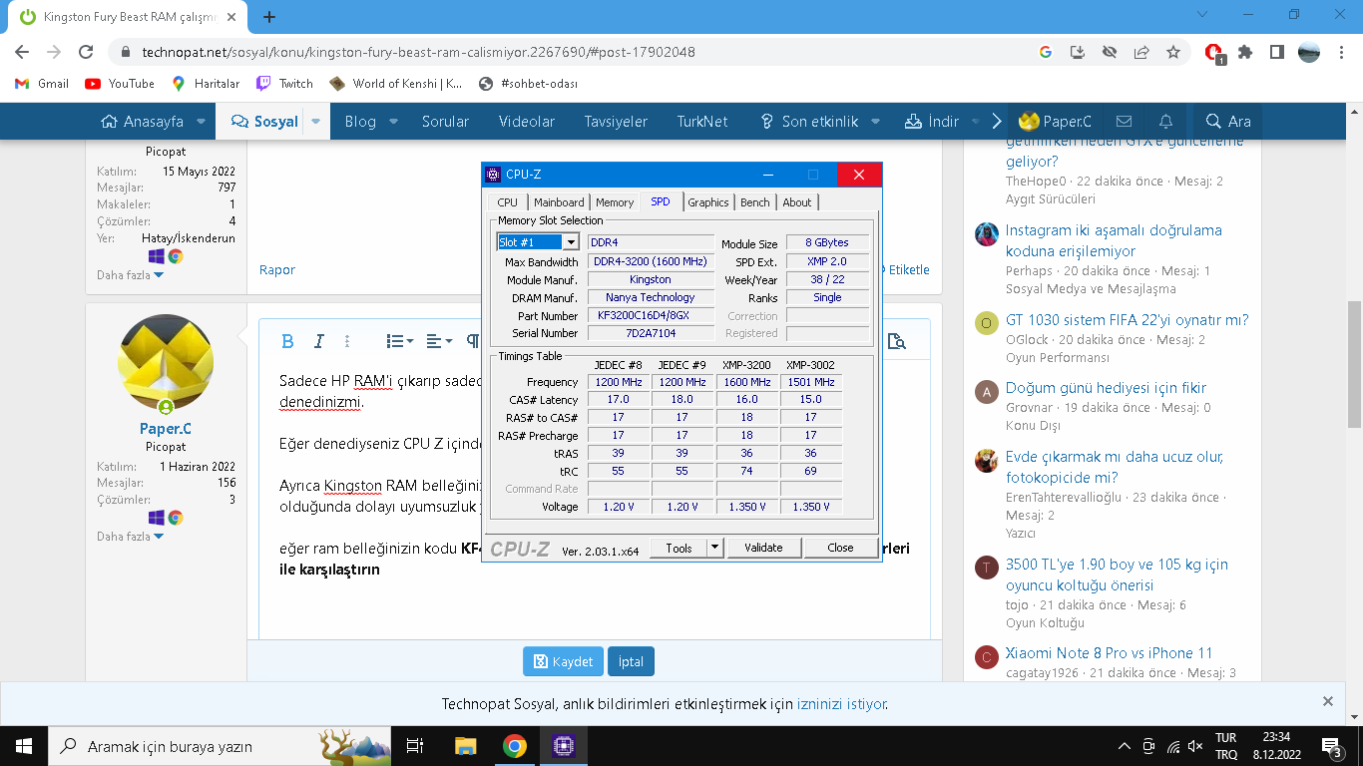Click the Tools button in CPU-Z
Screen dimensions: 1363x766
pos(679,548)
